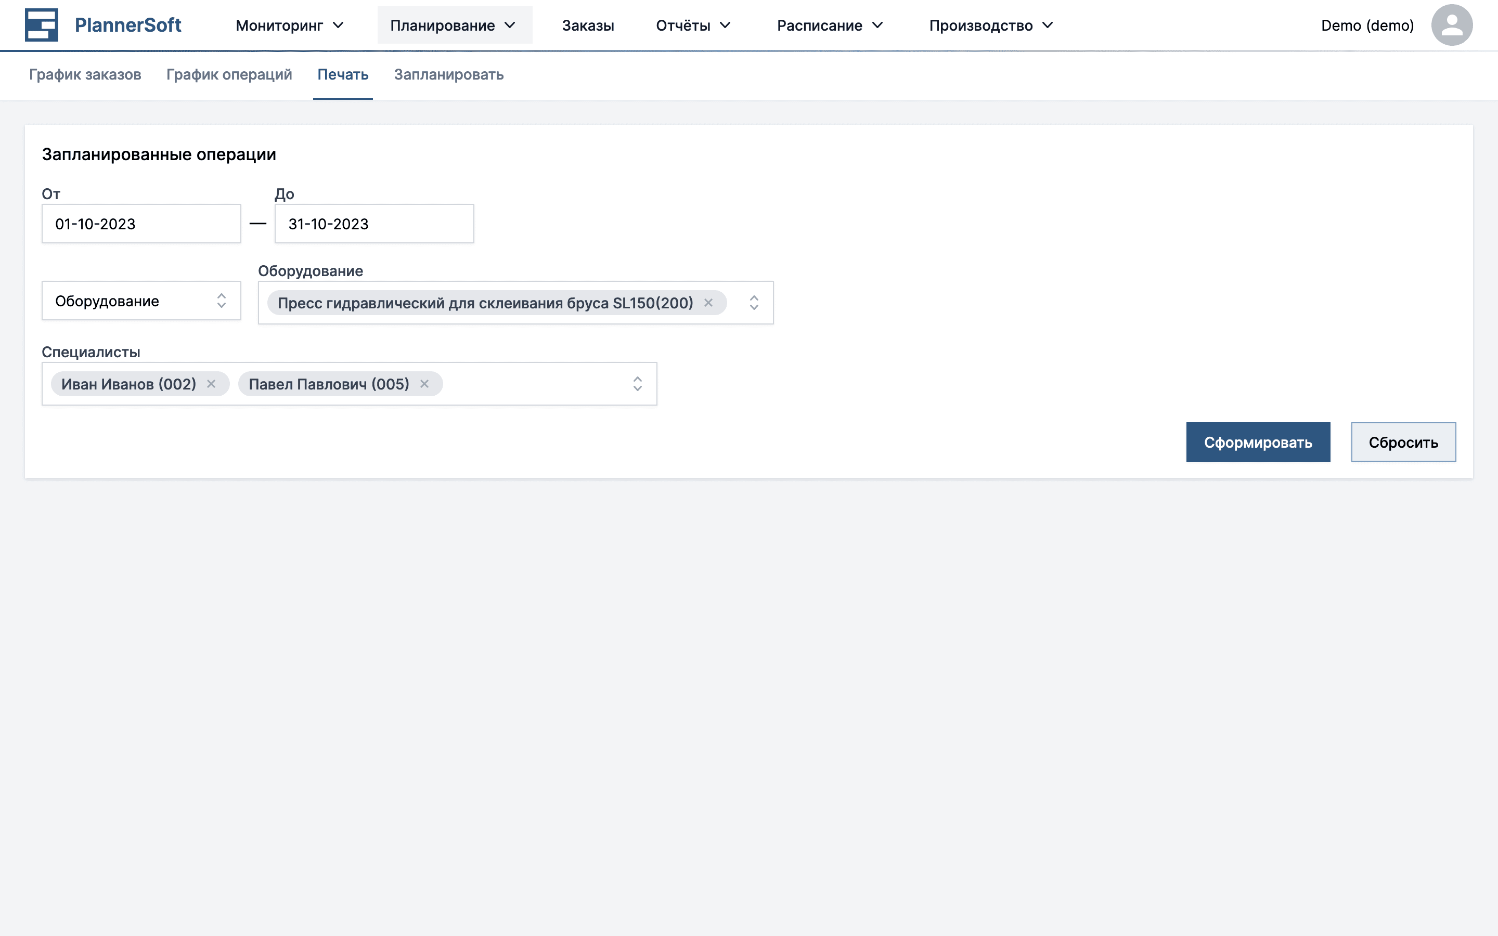The height and width of the screenshot is (936, 1498).
Task: Open the Оборудование type selector dropdown
Action: (x=141, y=301)
